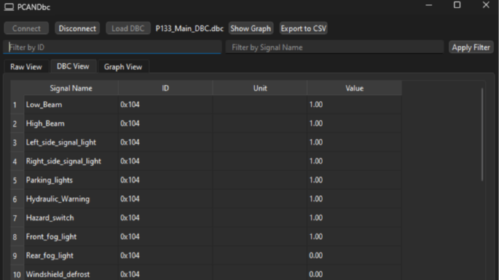The image size is (499, 280).
Task: Click the Value column header
Action: [x=354, y=88]
